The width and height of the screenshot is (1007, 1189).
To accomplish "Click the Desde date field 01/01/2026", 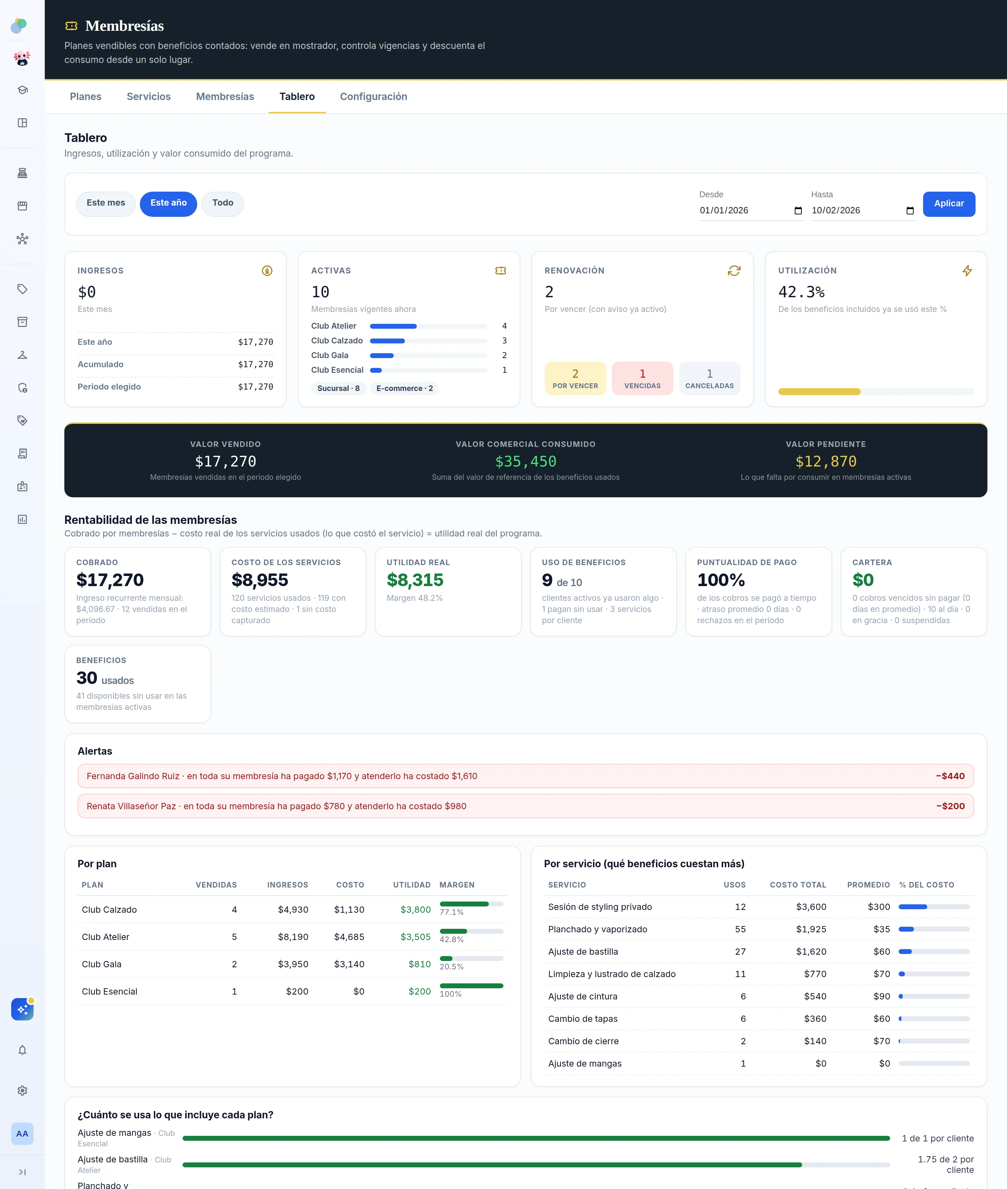I will coord(751,211).
